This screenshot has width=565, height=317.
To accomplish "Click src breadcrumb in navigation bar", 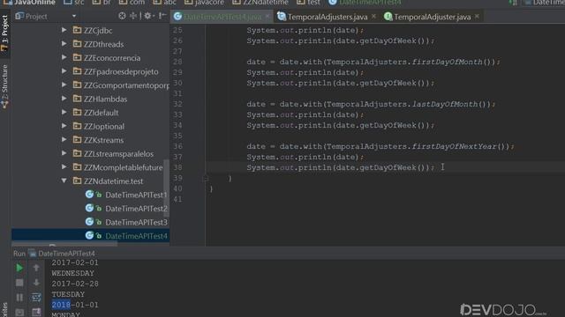I will [x=74, y=3].
